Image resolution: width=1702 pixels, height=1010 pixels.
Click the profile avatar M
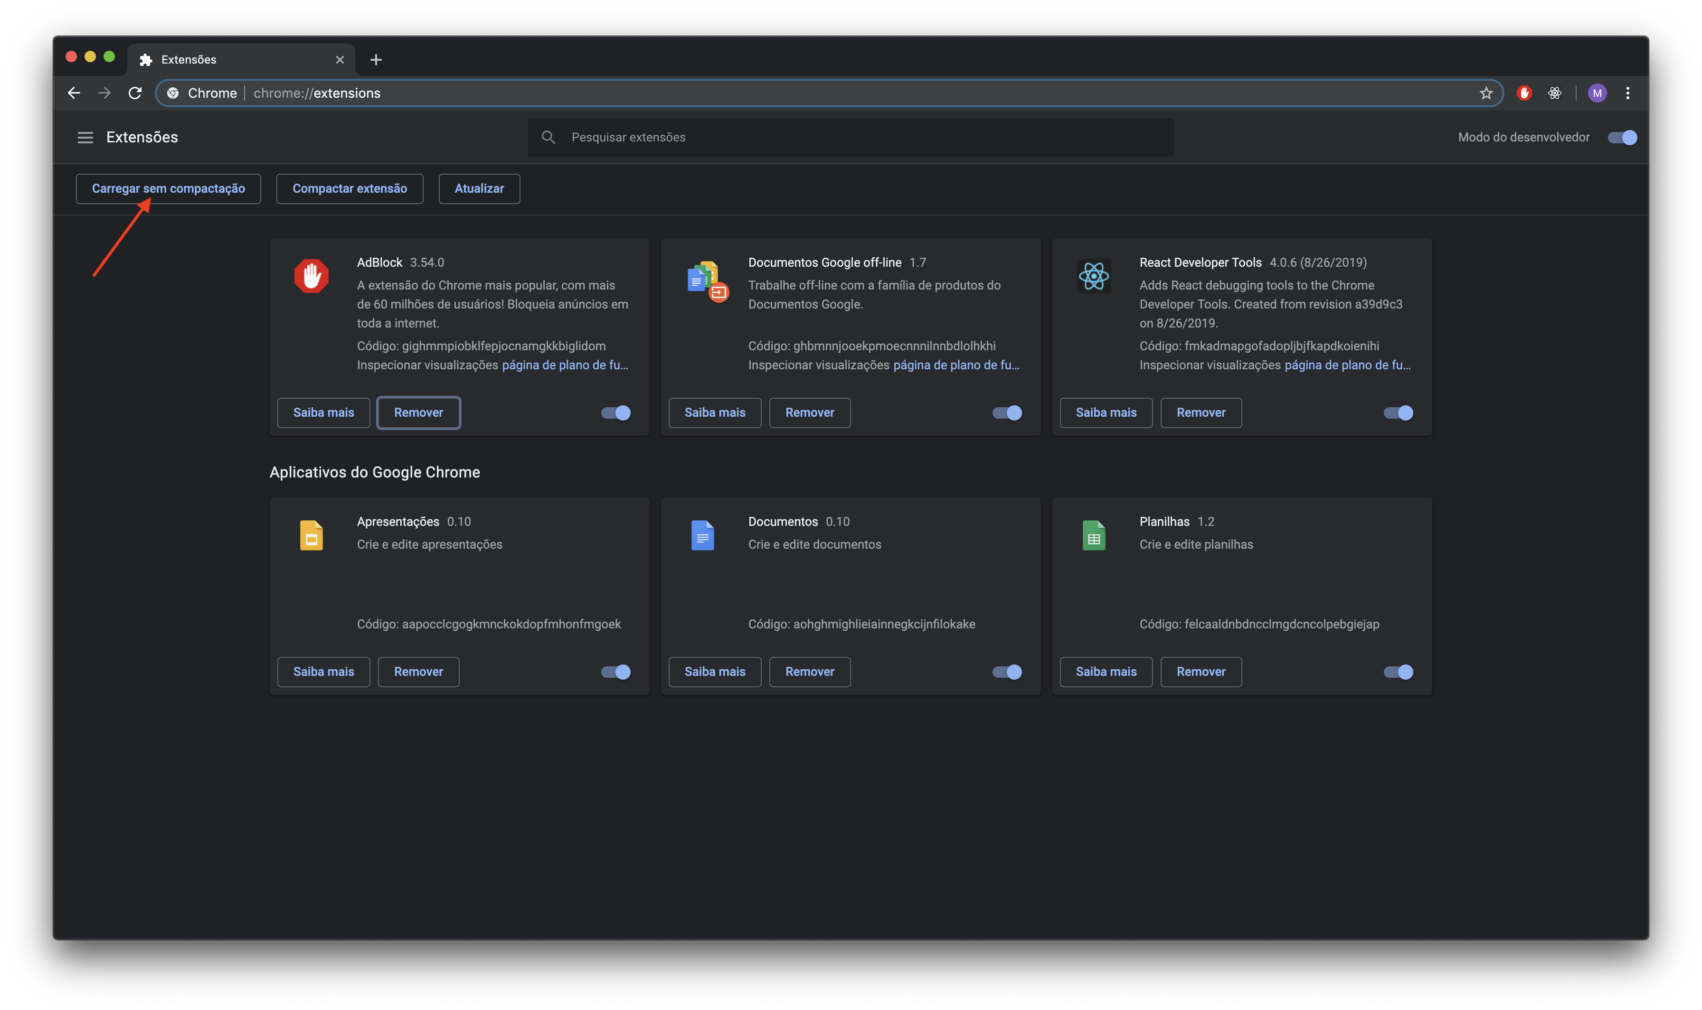coord(1597,93)
